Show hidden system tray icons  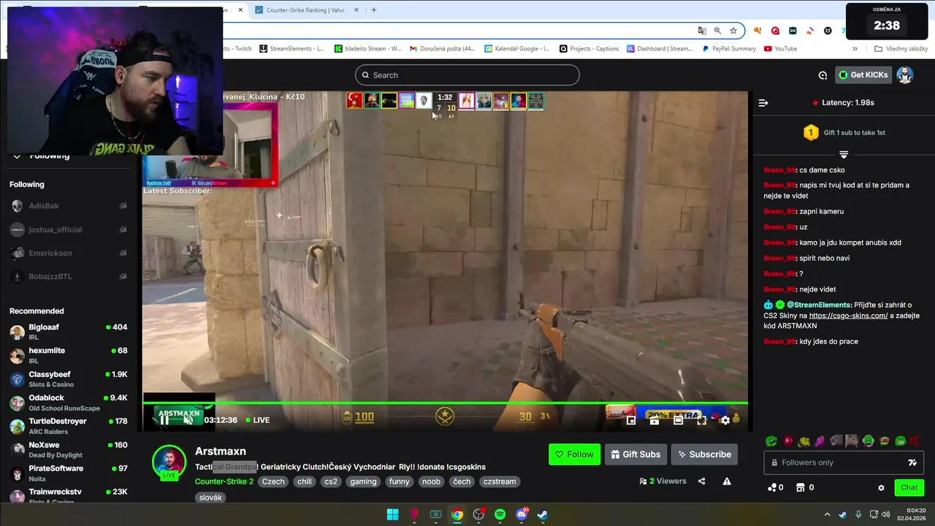827,514
